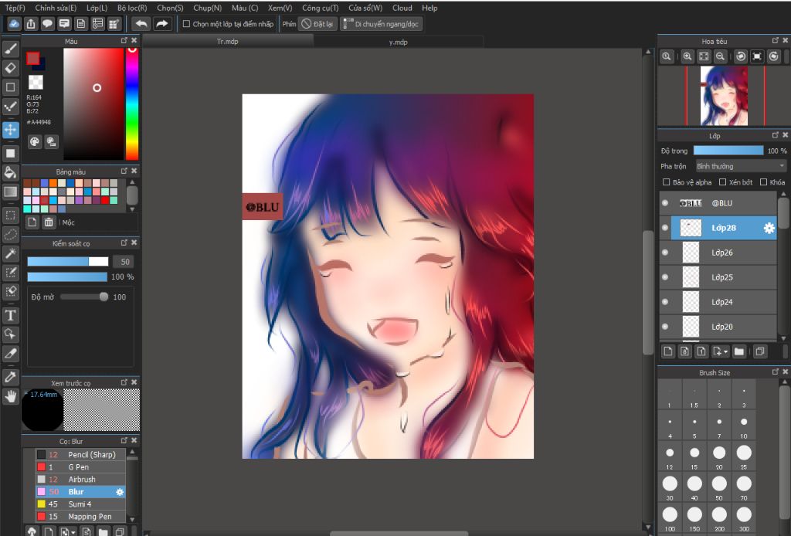Select the Eraser tool

coord(11,68)
